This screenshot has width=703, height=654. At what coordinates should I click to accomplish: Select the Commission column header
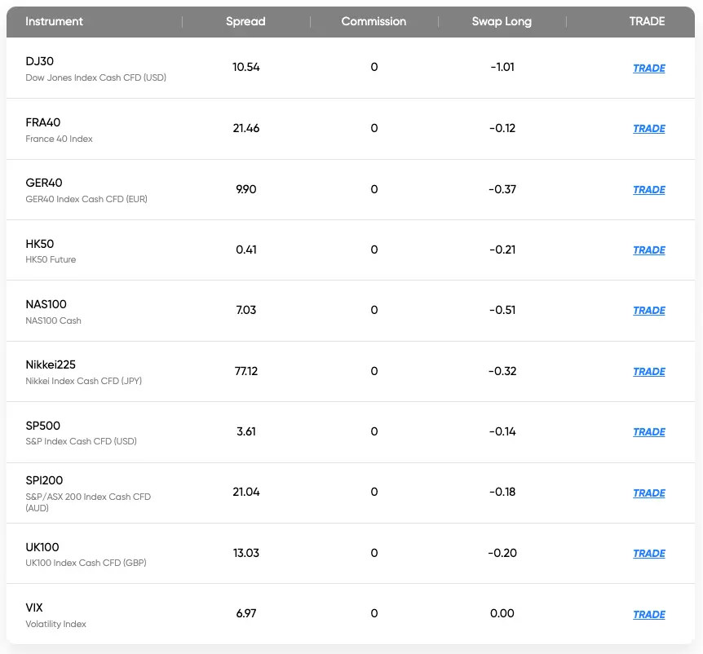(x=374, y=22)
